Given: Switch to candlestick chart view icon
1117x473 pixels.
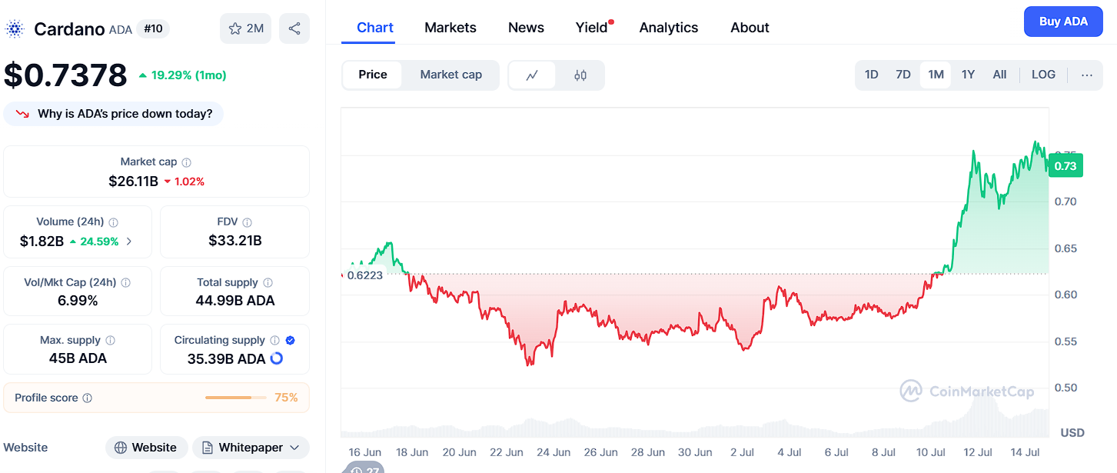Looking at the screenshot, I should click(580, 75).
